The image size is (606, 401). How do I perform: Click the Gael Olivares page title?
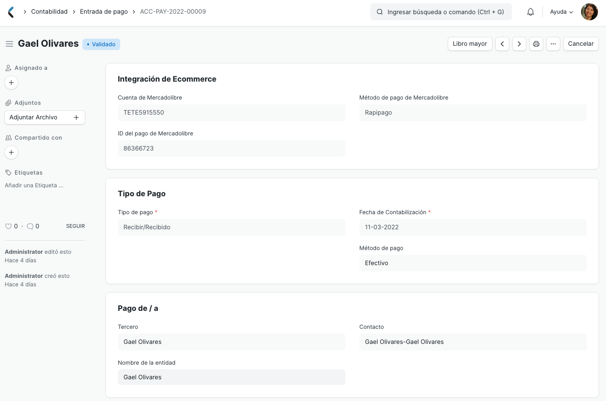(x=48, y=44)
